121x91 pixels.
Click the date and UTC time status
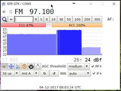pos(60,87)
